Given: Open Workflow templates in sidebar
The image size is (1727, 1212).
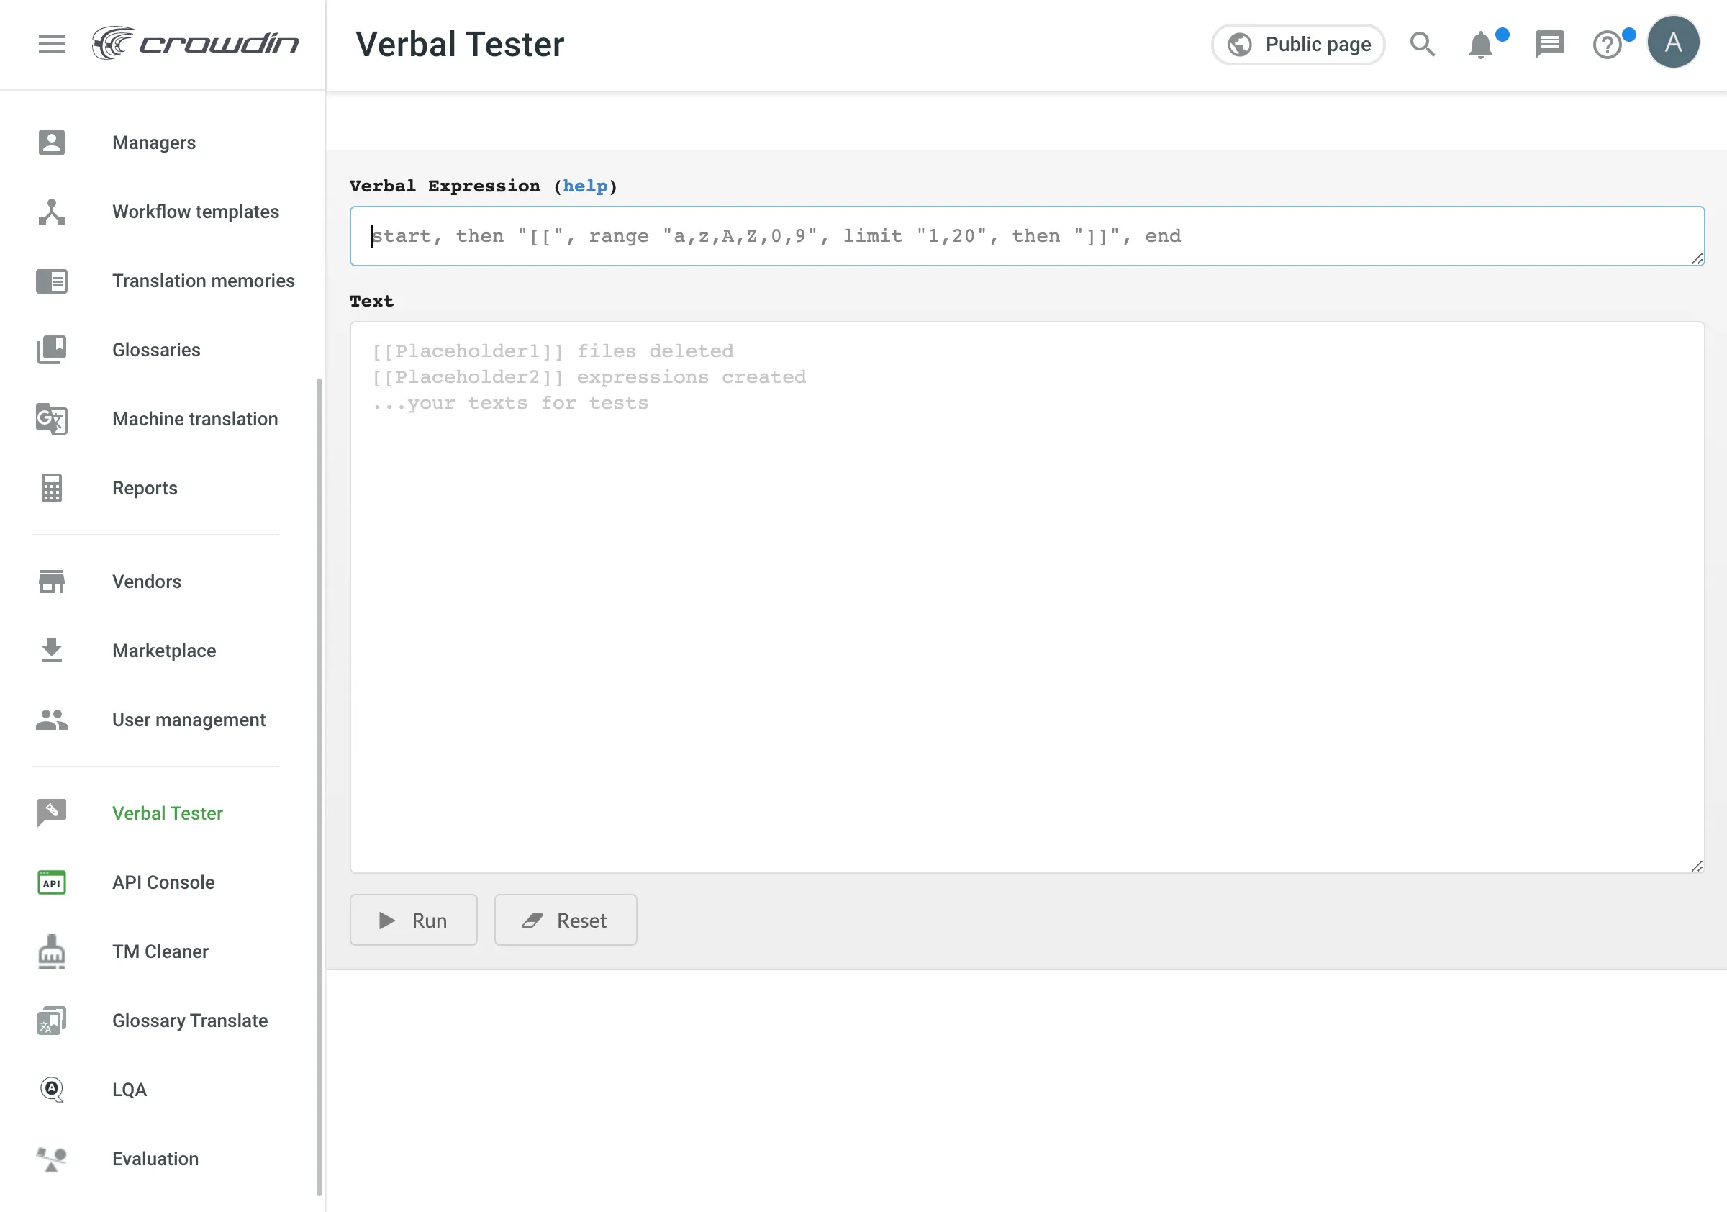Looking at the screenshot, I should [195, 212].
